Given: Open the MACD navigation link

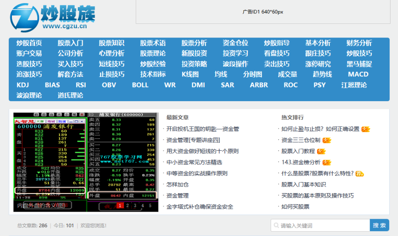Looking at the screenshot, I should pos(358,74).
